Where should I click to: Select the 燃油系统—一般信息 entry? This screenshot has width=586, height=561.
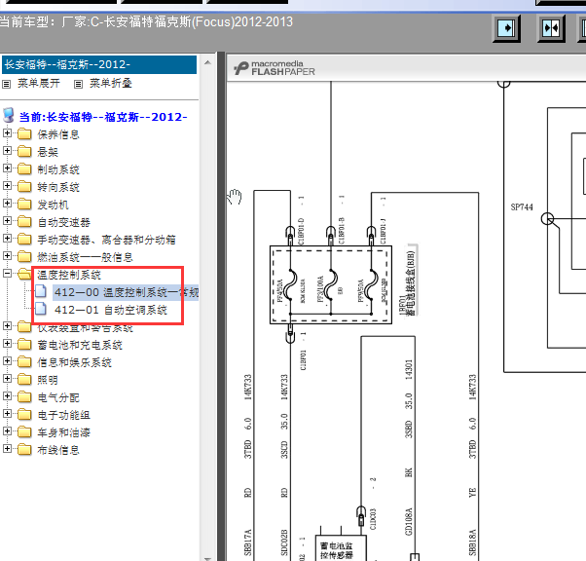85,257
